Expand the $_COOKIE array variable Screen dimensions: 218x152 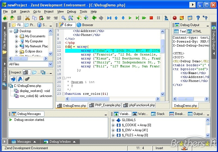113,125
